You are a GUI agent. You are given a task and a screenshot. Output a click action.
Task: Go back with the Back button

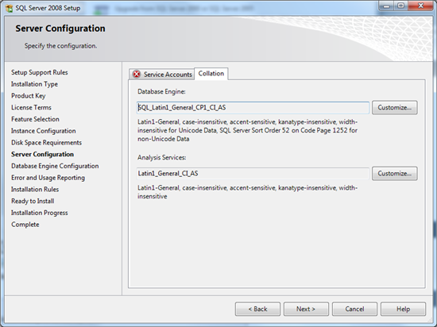pyautogui.click(x=257, y=309)
